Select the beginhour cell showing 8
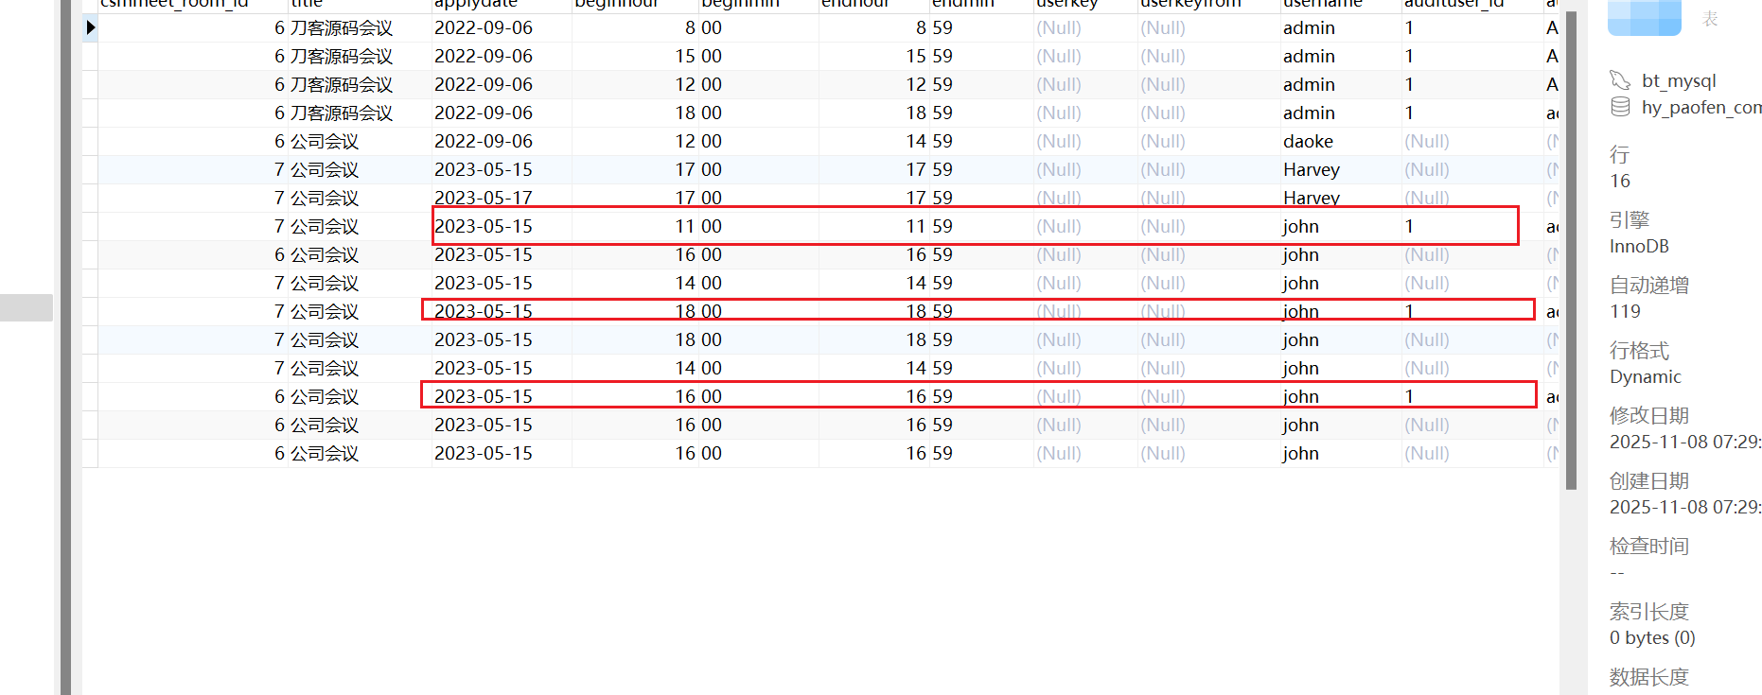The width and height of the screenshot is (1762, 695). [x=690, y=27]
